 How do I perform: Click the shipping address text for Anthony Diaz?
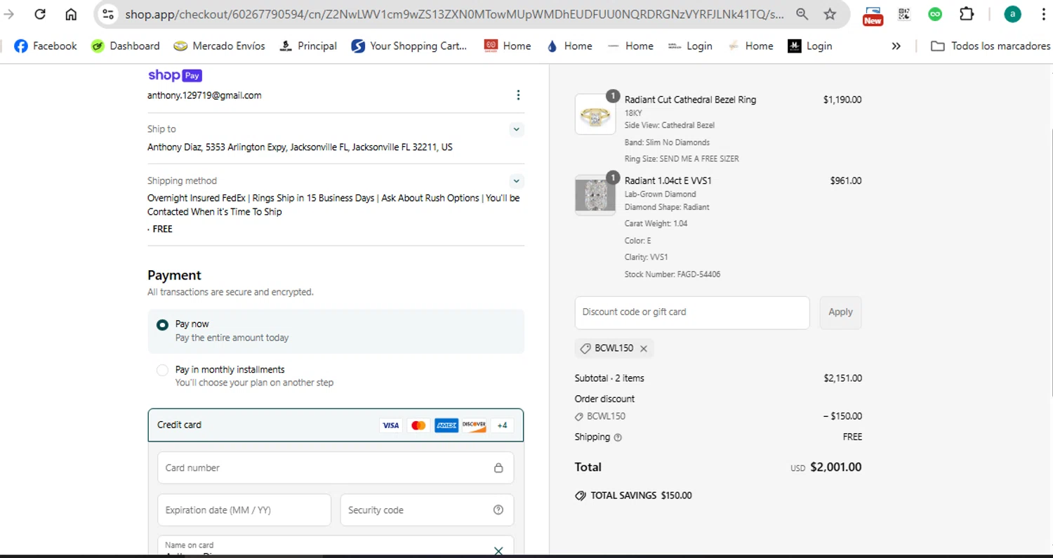[300, 147]
